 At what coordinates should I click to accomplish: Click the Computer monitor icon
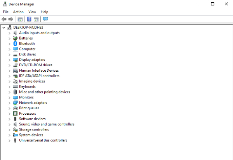[x=15, y=49]
